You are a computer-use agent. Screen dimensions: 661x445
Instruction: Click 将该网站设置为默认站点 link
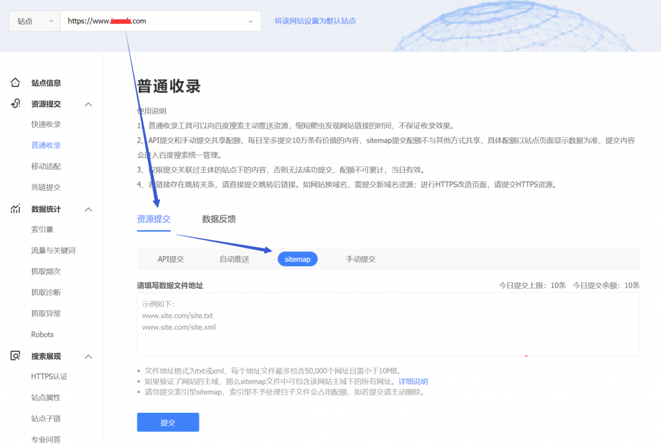click(x=315, y=21)
